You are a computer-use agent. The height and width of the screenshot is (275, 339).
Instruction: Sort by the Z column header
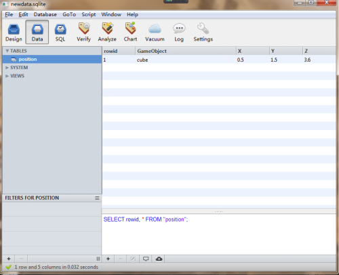tap(319, 51)
